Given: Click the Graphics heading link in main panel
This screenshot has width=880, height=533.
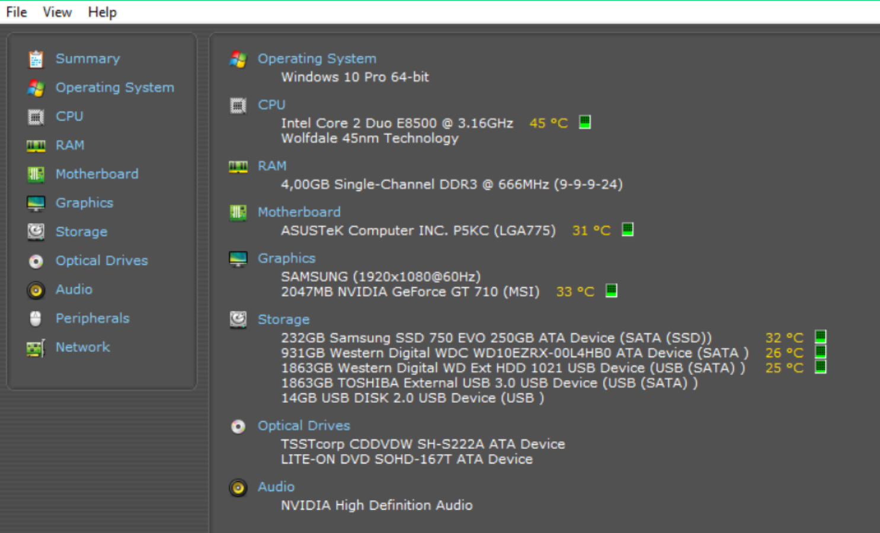Looking at the screenshot, I should [286, 258].
